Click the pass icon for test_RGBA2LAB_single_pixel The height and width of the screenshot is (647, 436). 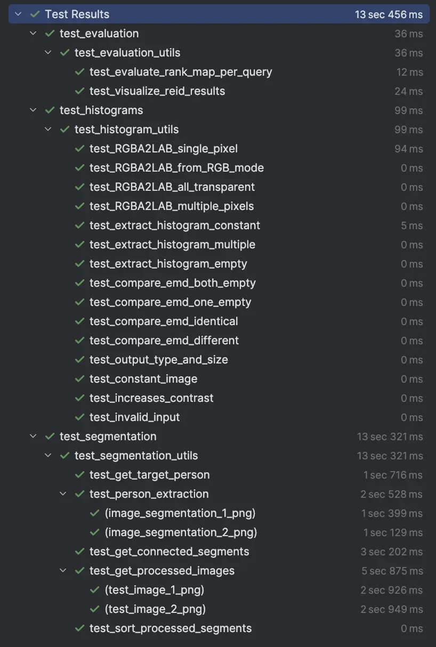pyautogui.click(x=80, y=149)
